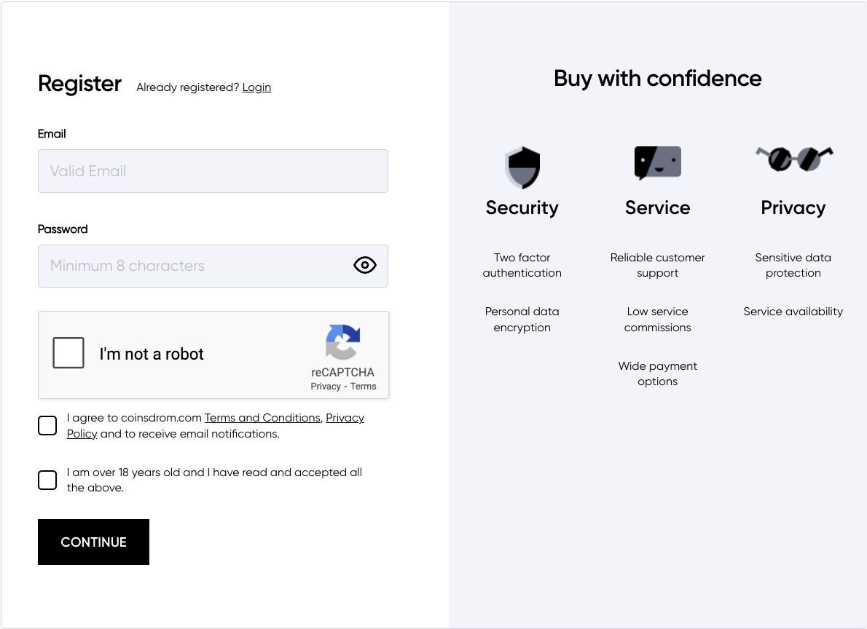Click the reCAPTCHA logo icon
The image size is (867, 629).
pyautogui.click(x=342, y=342)
